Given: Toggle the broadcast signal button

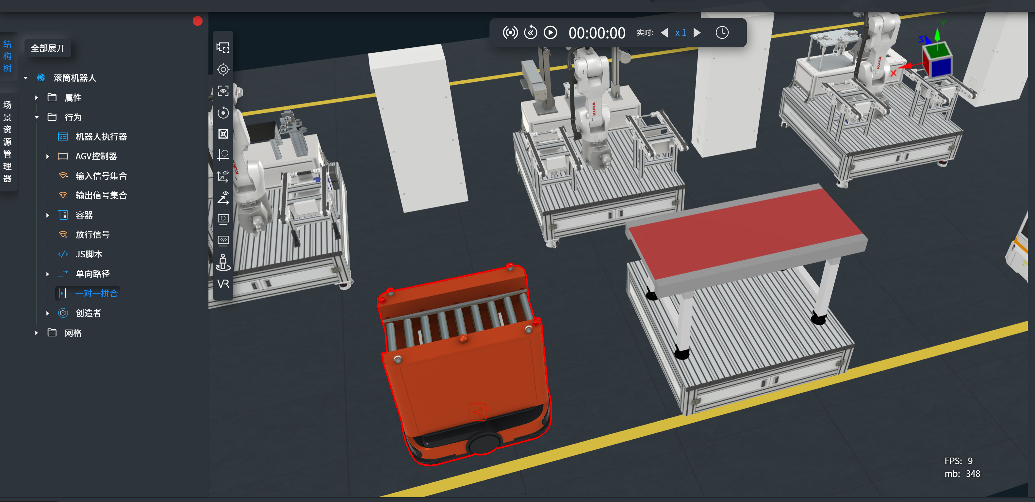Looking at the screenshot, I should [x=510, y=33].
